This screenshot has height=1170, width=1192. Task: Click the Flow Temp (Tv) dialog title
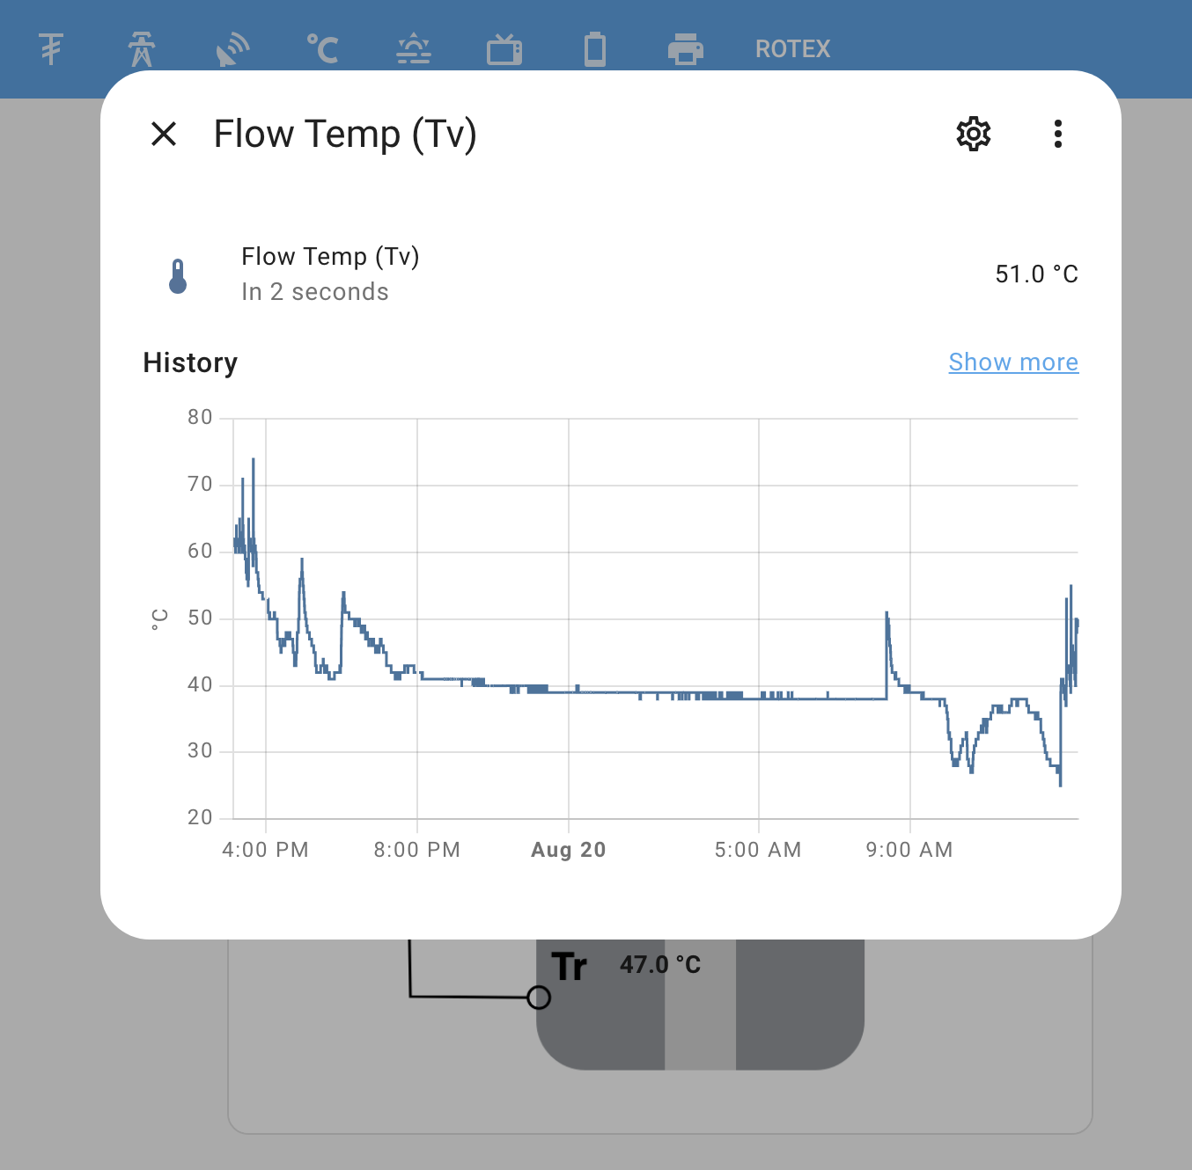344,134
